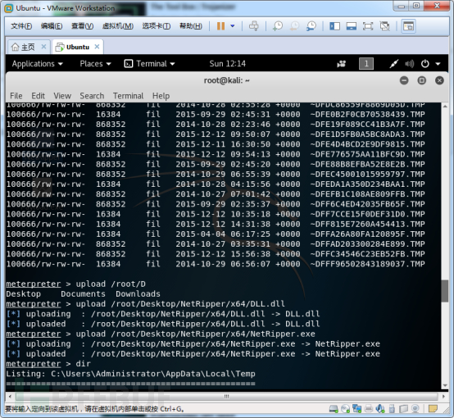Click the Sun 12:14 clock
The width and height of the screenshot is (454, 418).
pos(227,64)
